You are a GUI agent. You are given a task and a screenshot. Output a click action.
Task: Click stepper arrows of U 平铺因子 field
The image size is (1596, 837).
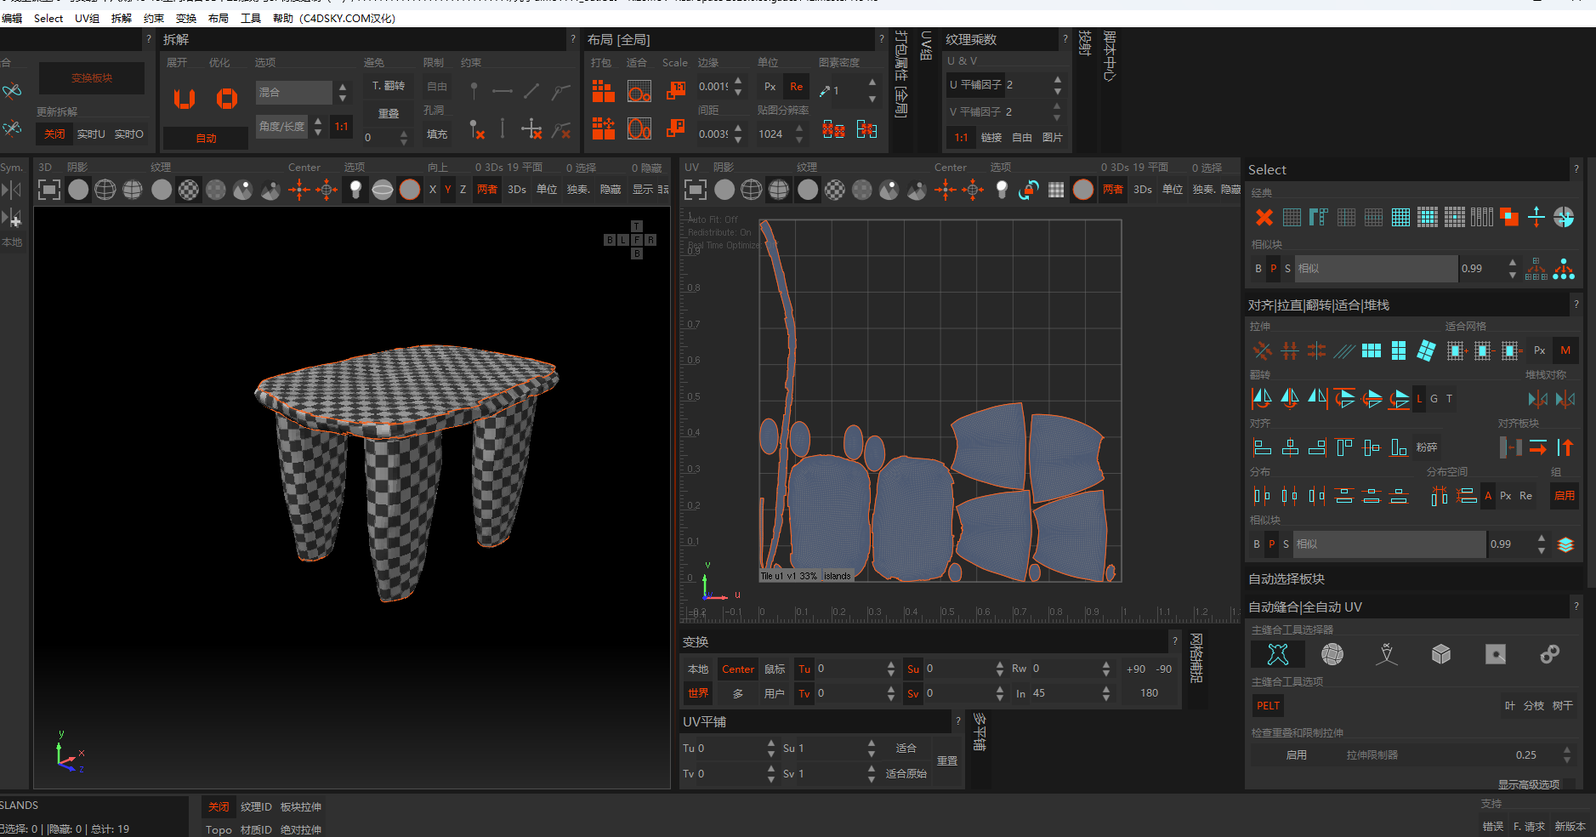click(1058, 85)
